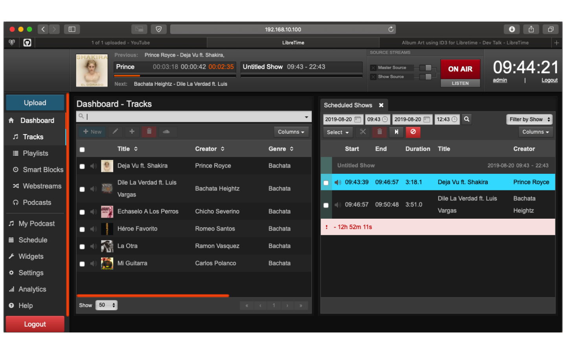
Task: Click the speaker icon for La Otra
Action: [94, 246]
